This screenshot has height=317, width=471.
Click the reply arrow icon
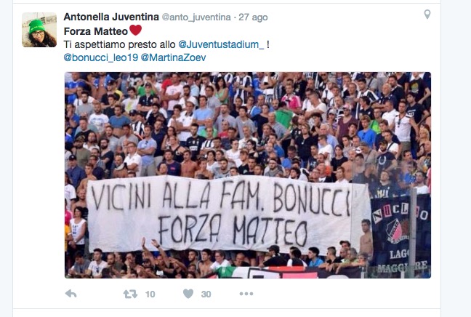coord(71,294)
